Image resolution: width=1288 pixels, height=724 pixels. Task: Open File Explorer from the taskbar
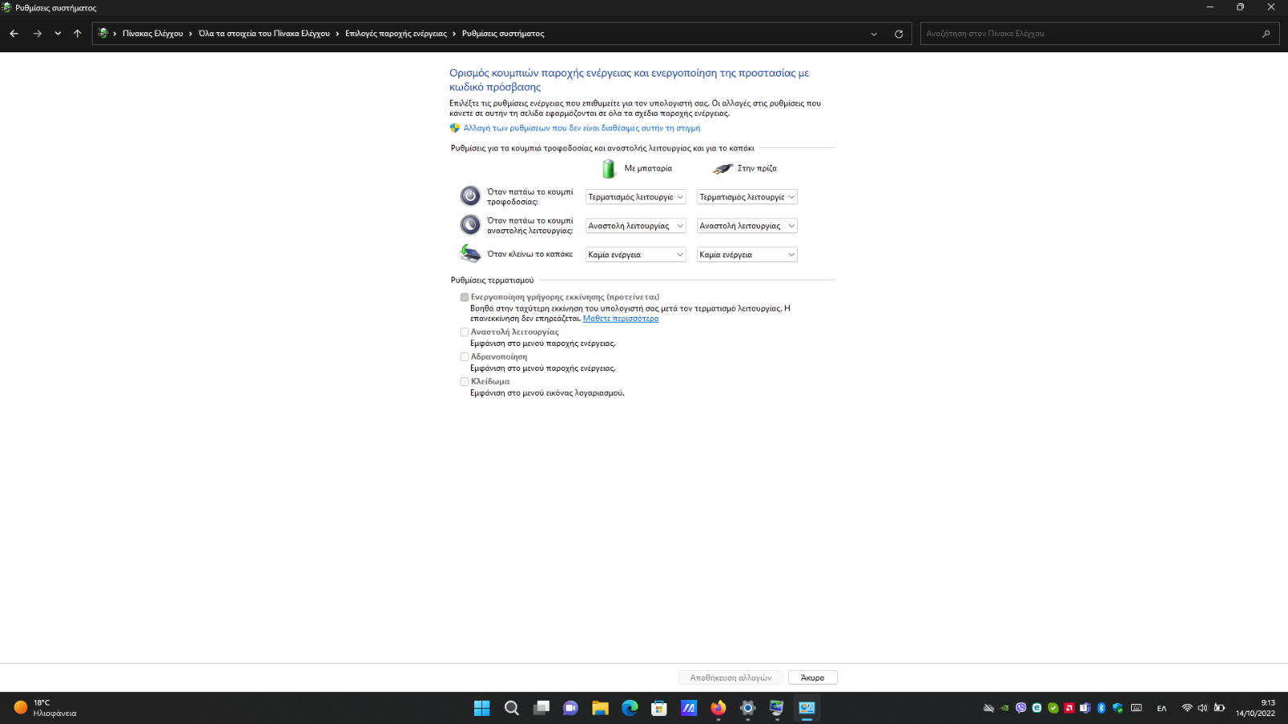600,708
